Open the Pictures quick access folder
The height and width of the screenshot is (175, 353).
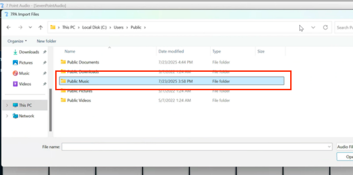coord(26,63)
